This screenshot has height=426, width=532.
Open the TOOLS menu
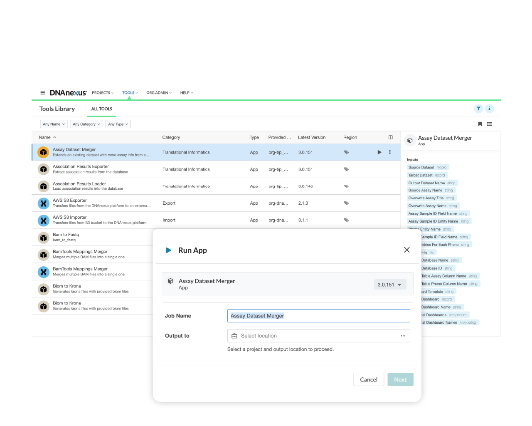click(x=129, y=92)
